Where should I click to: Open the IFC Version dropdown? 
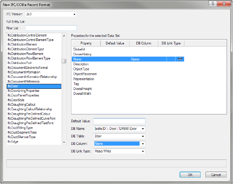pos(74,15)
